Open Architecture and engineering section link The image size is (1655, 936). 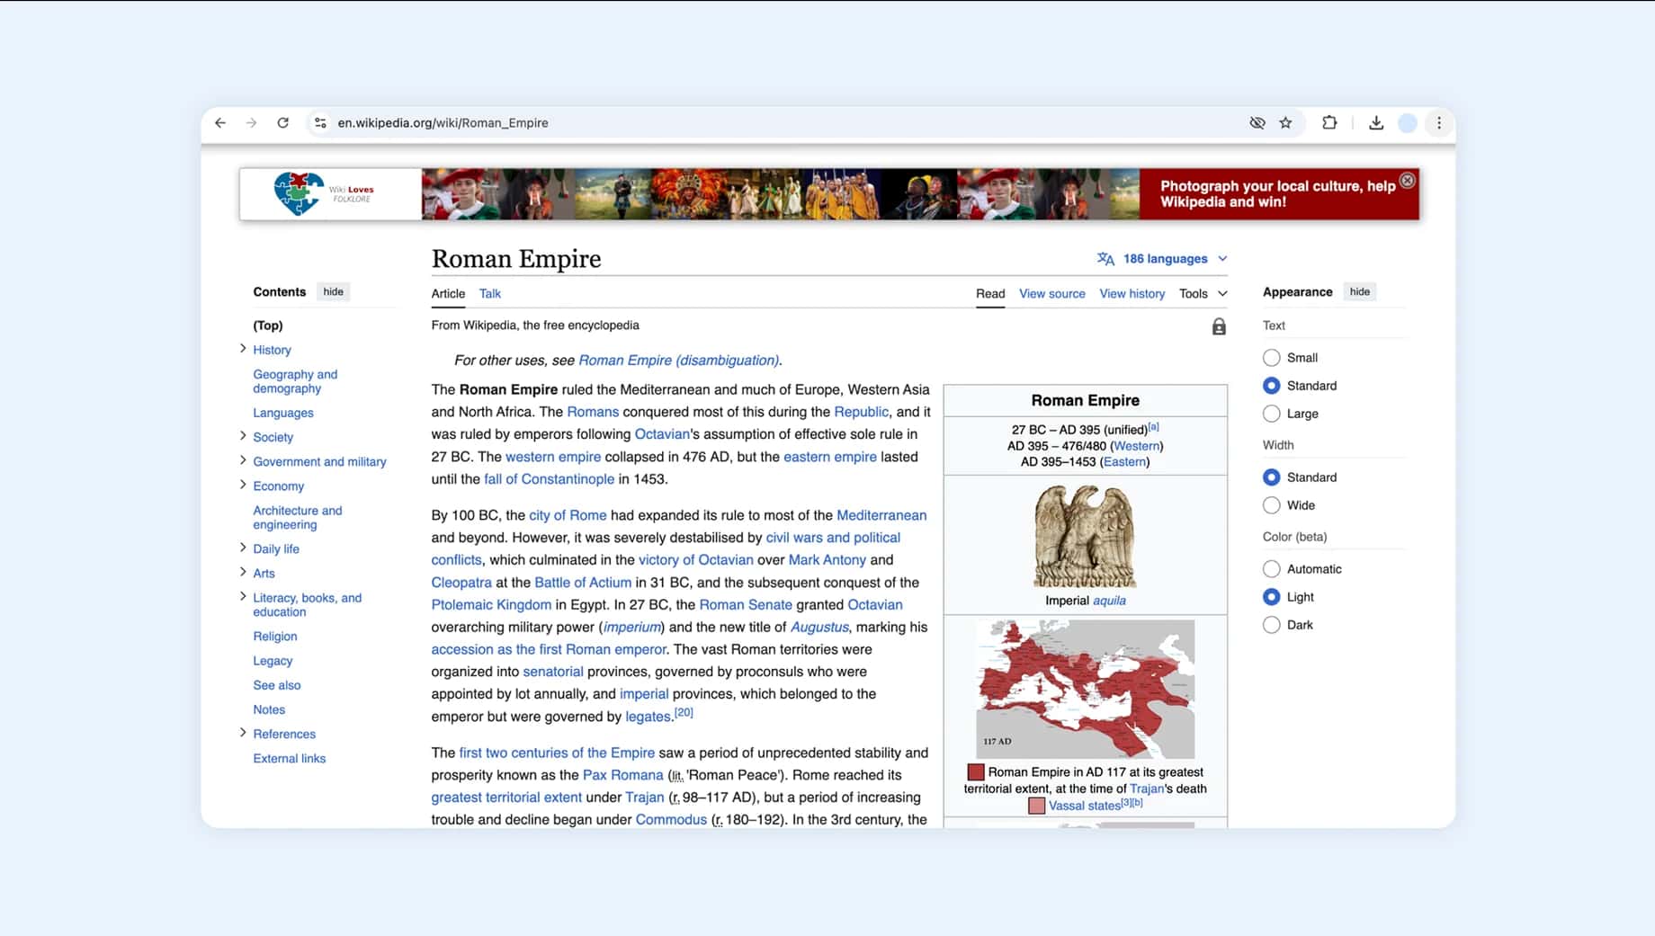[x=297, y=517]
